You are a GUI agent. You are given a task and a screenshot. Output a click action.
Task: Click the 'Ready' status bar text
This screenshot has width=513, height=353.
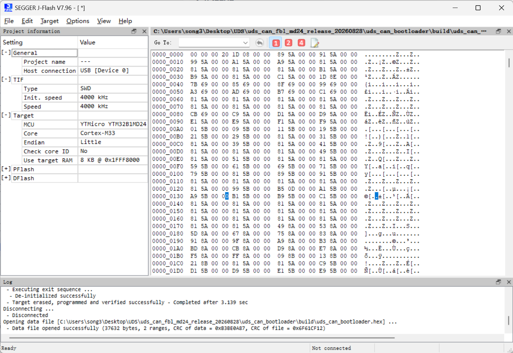9,348
